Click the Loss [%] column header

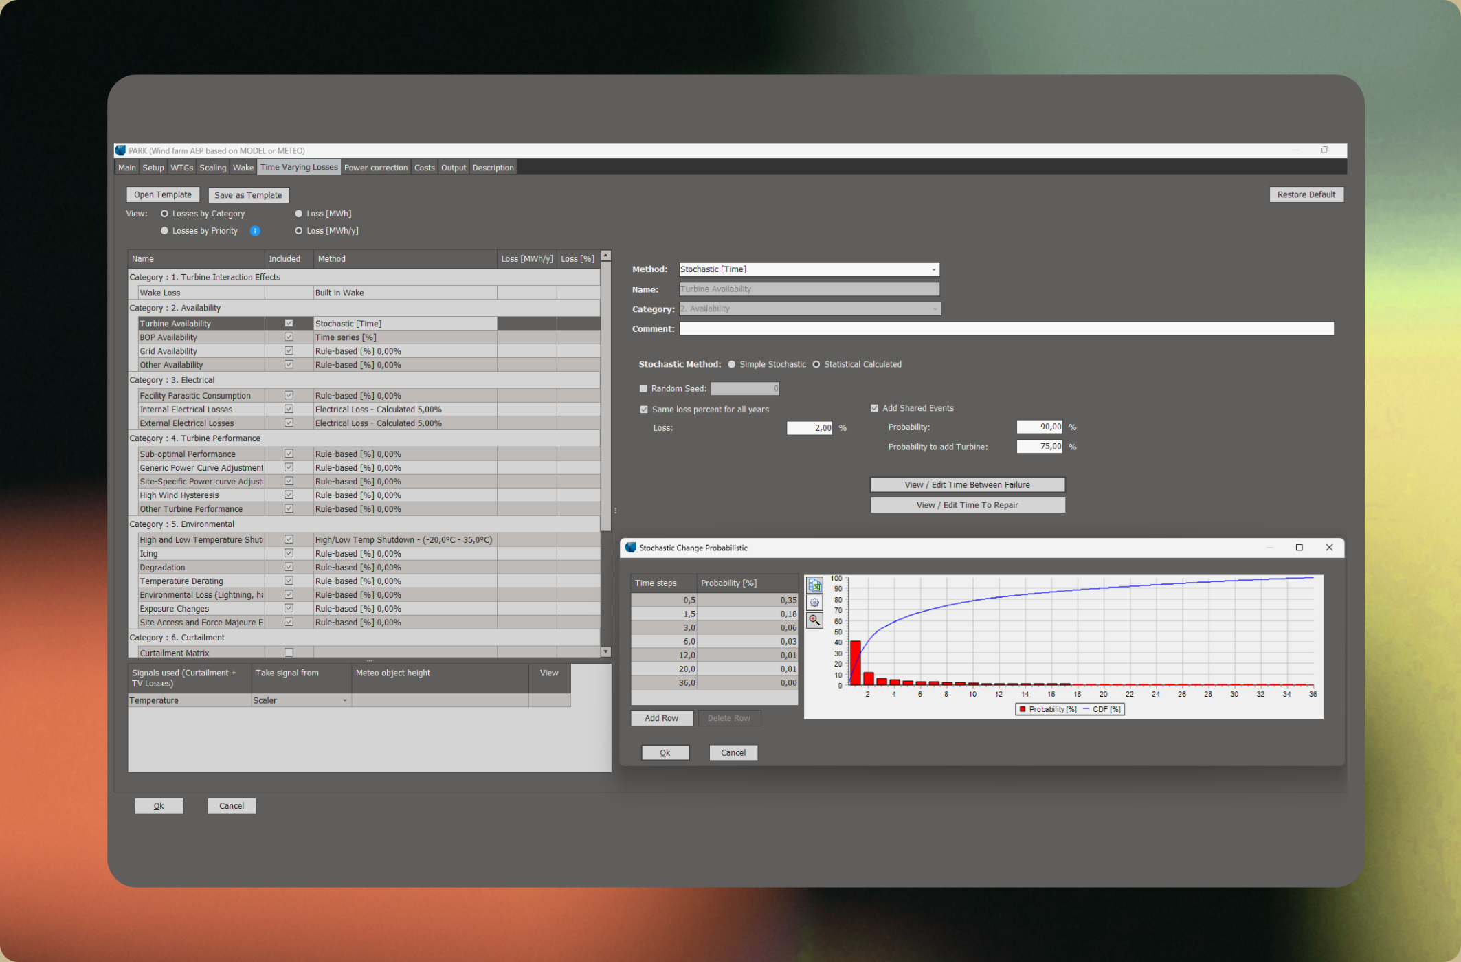577,259
